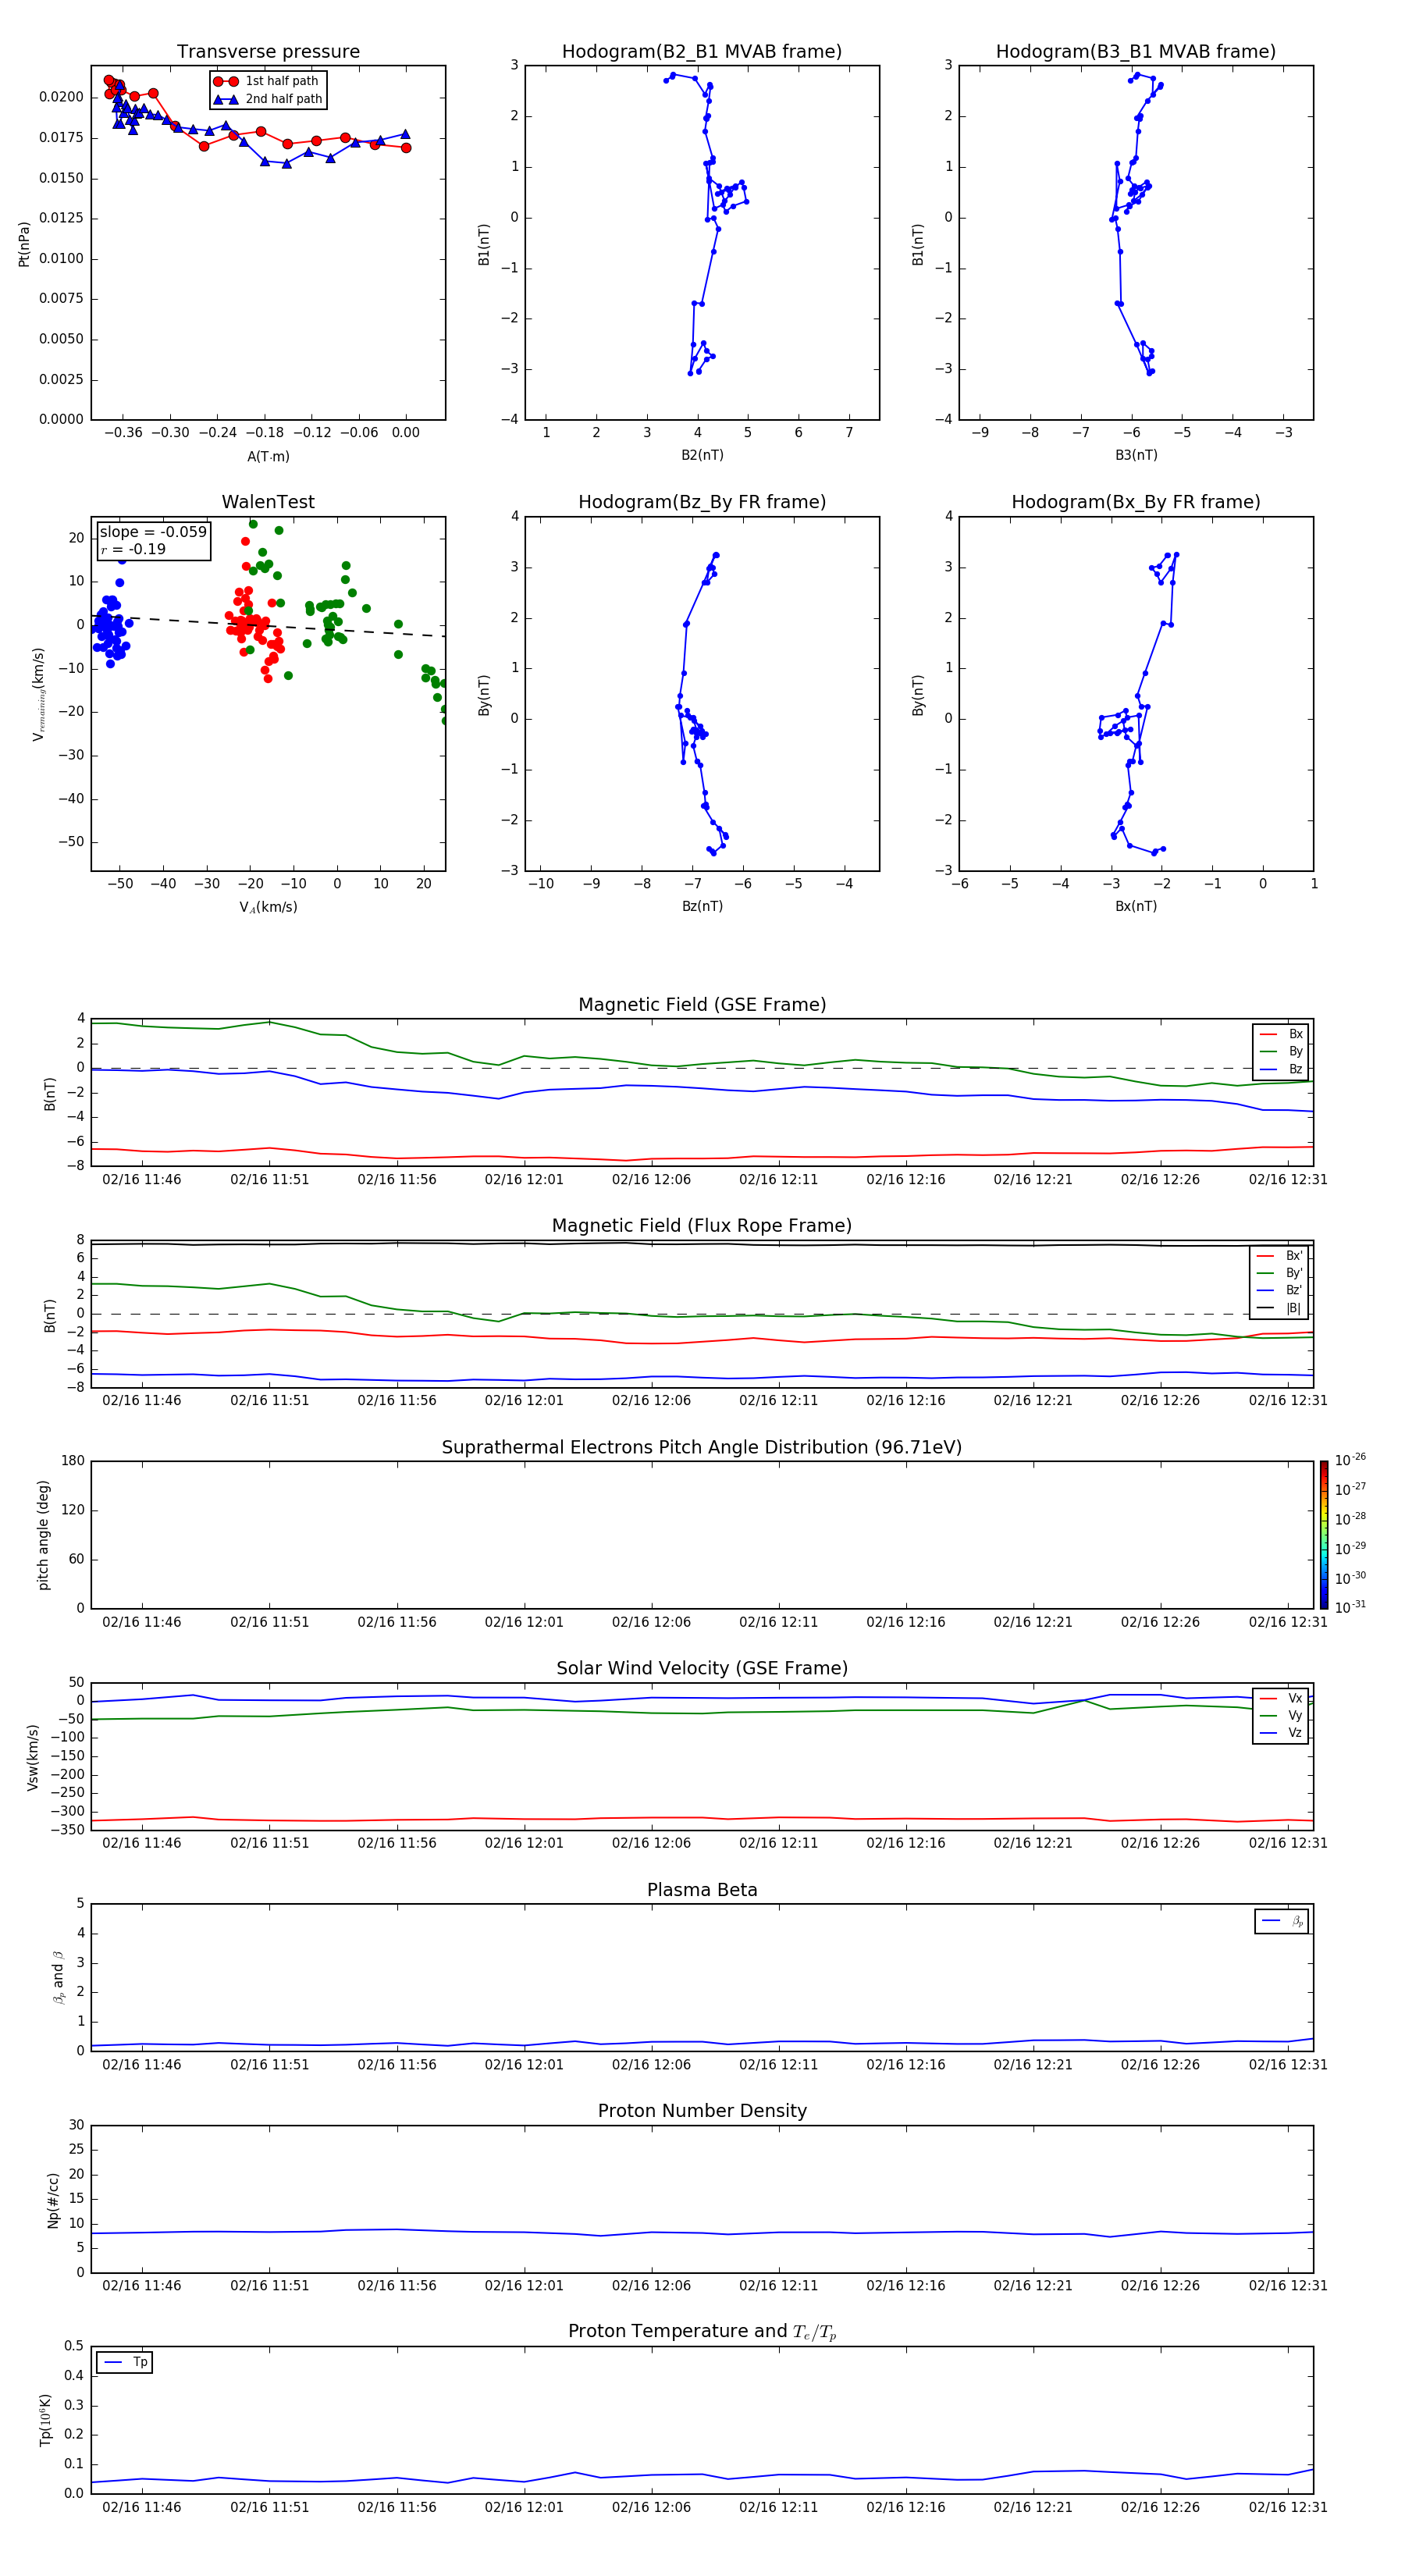The width and height of the screenshot is (1405, 2576).
Task: Select the "Np(#/cc)" y-axis label
Action: [53, 2200]
